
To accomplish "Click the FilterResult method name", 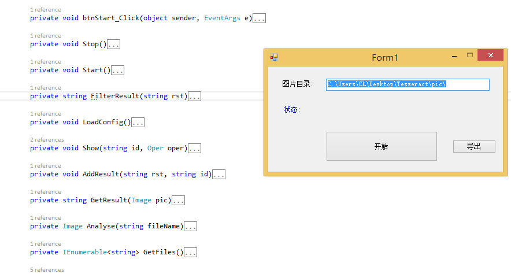I will [115, 96].
